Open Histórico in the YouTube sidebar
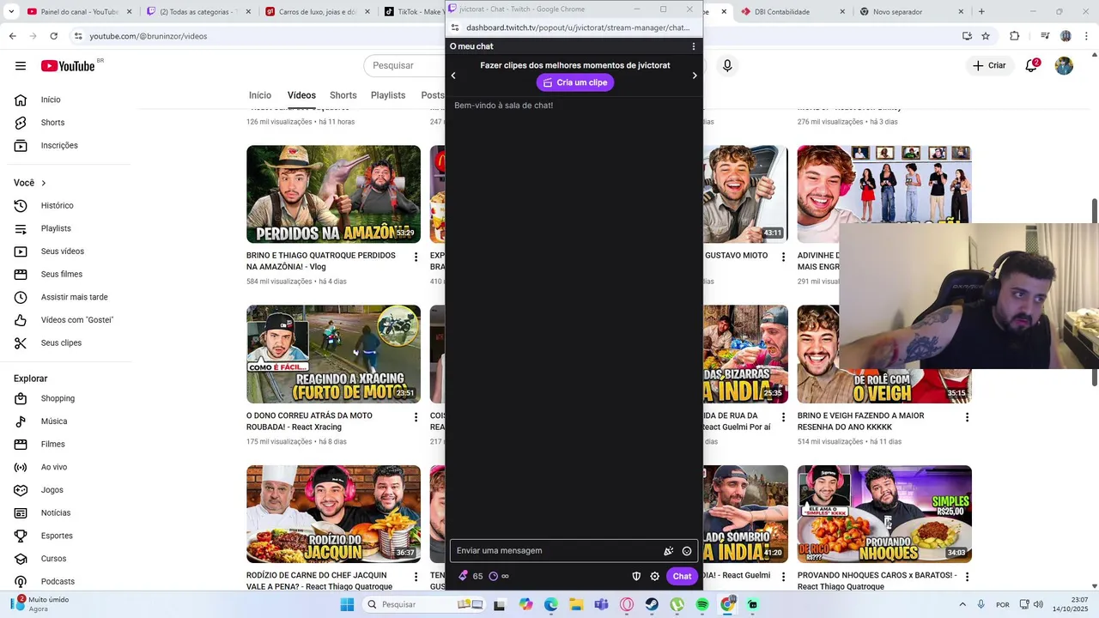Viewport: 1099px width, 618px height. pyautogui.click(x=58, y=205)
